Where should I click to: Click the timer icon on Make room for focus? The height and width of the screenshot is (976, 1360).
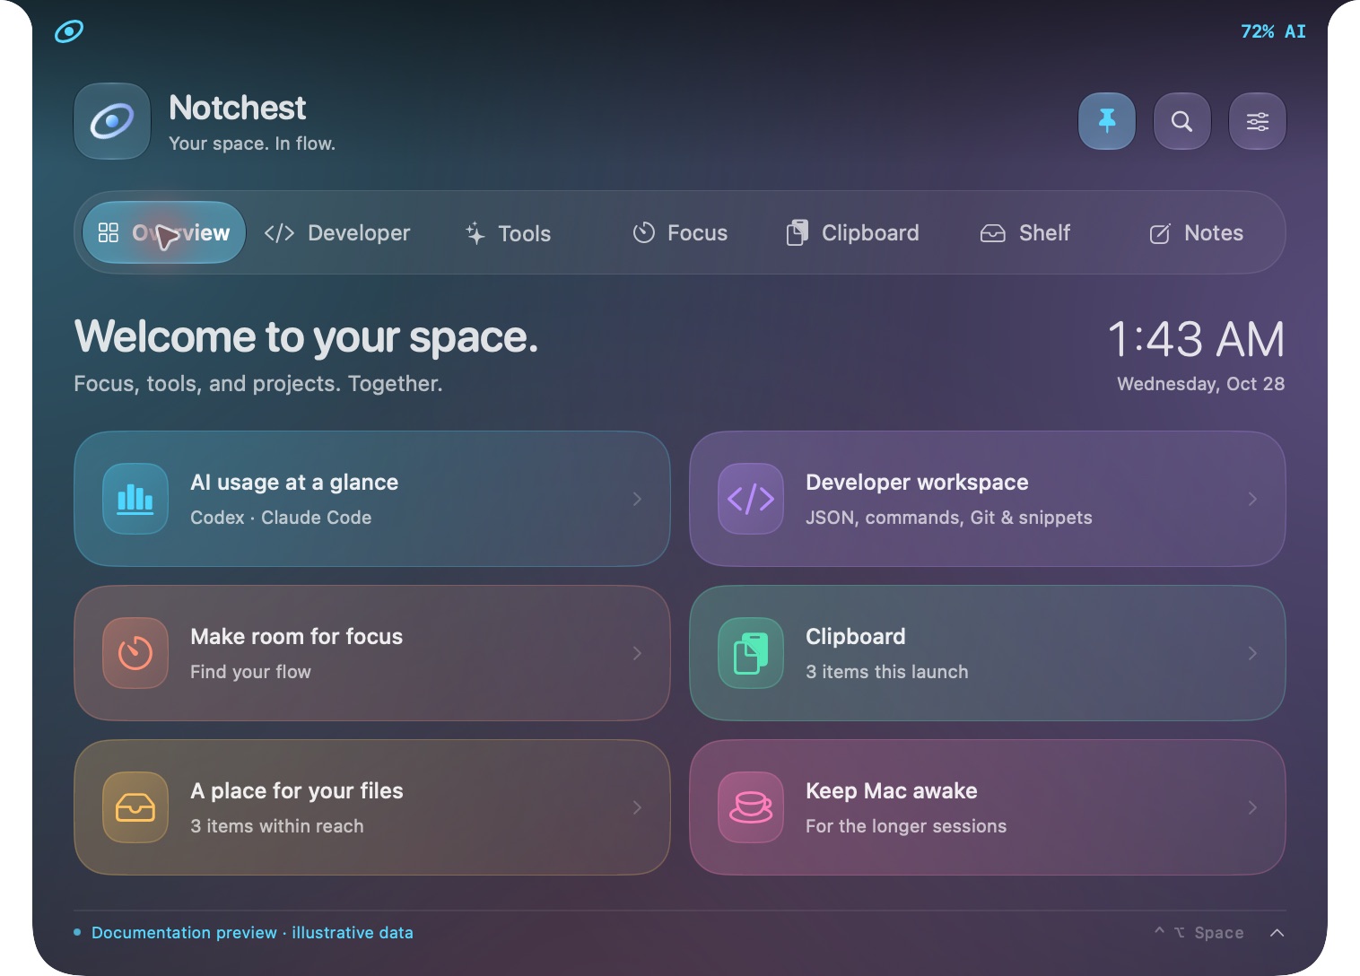pyautogui.click(x=135, y=653)
